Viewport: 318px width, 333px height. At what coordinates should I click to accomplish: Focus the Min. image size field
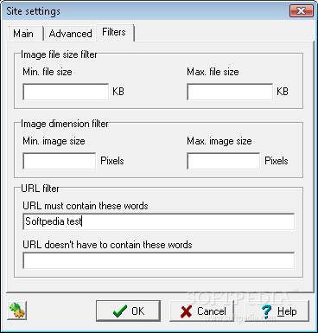click(60, 161)
